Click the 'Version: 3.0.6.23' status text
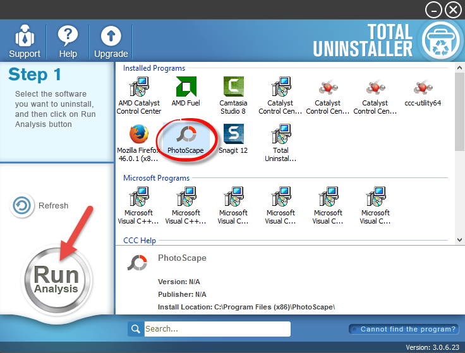Viewport: 465px width, 353px height. click(432, 347)
